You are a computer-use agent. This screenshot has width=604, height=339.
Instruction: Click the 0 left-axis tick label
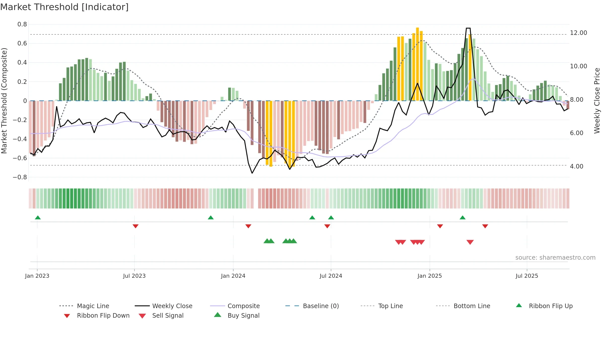coord(25,101)
